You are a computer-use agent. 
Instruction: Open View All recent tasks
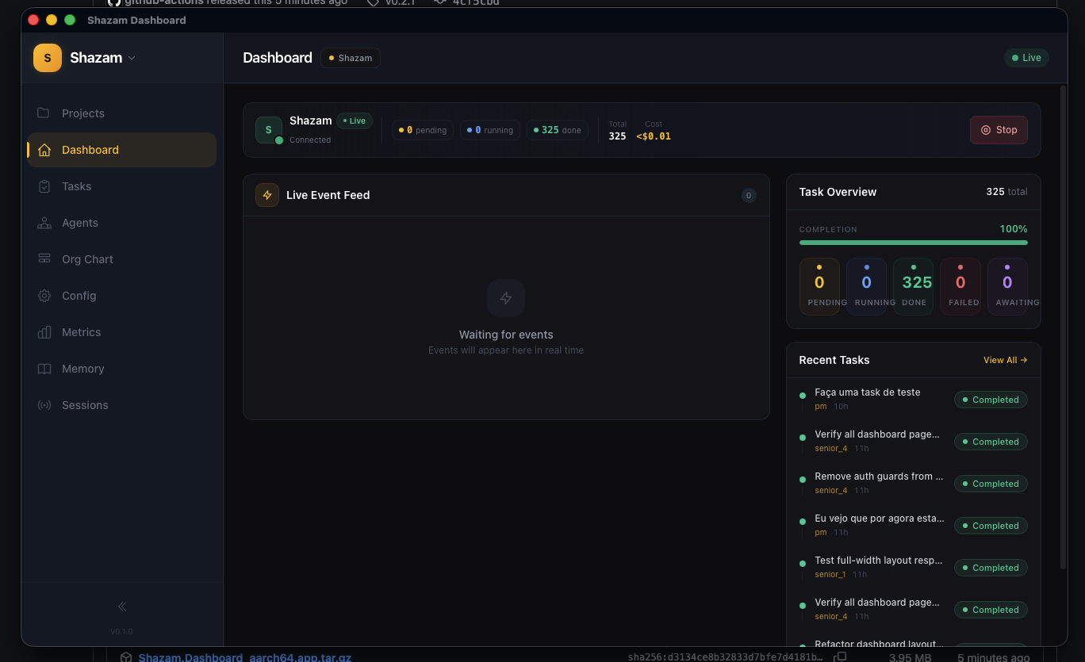pos(1004,360)
